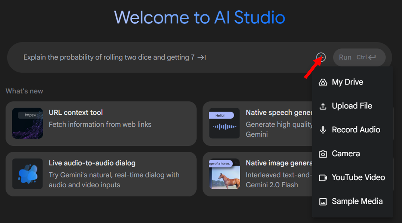
Task: Click the microphone icon for recording
Action: click(323, 130)
